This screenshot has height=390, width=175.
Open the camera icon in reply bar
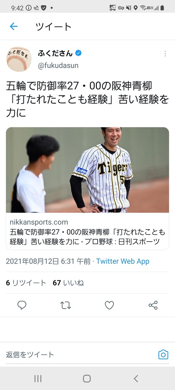pyautogui.click(x=163, y=355)
